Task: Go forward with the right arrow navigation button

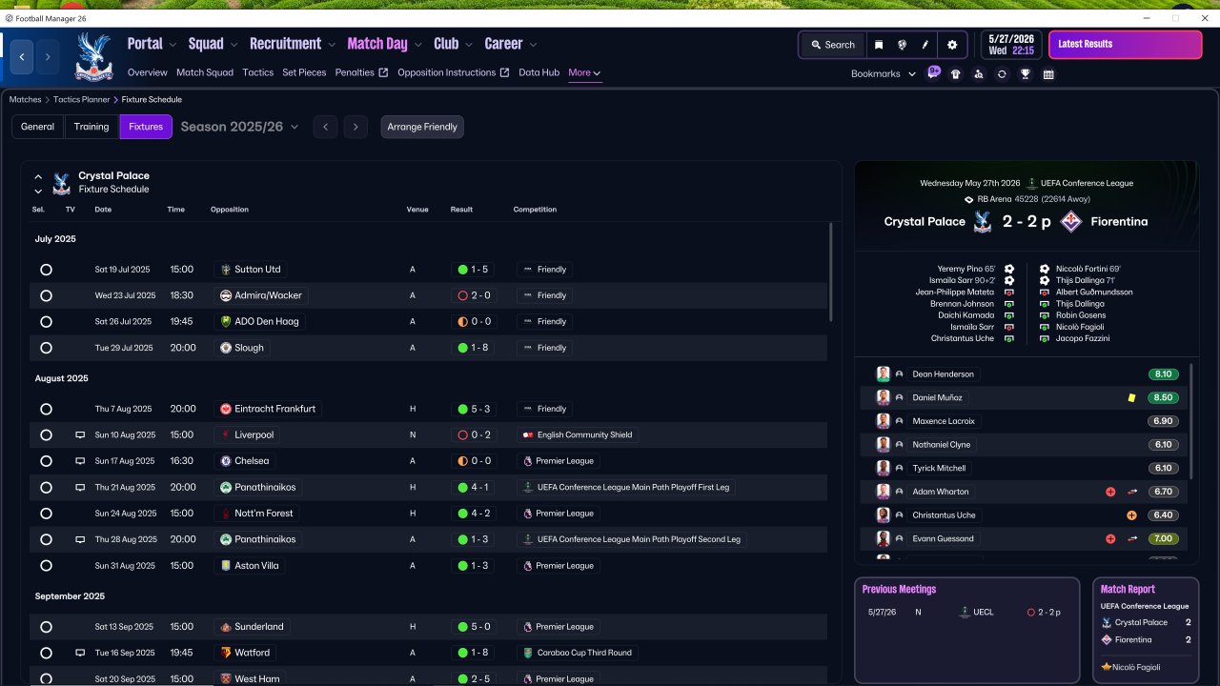Action: 47,56
